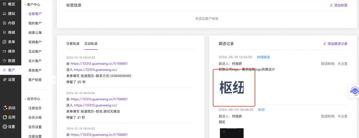The width and height of the screenshot is (359, 138).
Task: Collapse the 会员中心 menu group
Action: [x=25, y=99]
